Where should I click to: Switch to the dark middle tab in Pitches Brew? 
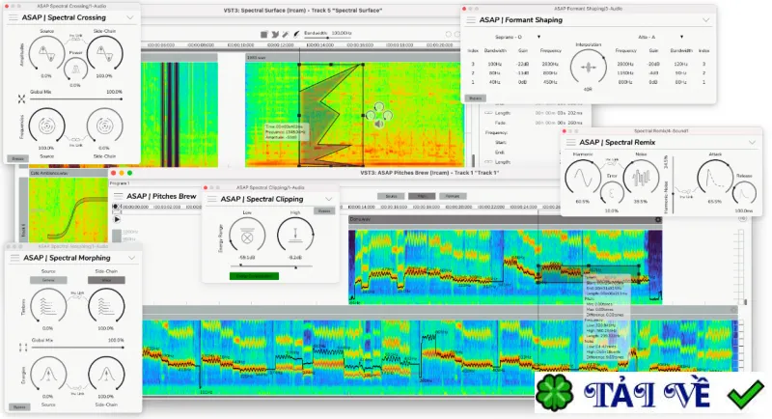click(422, 196)
